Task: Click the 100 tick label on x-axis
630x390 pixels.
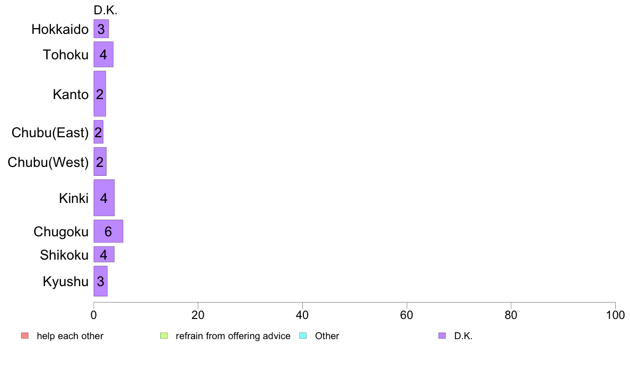Action: (x=615, y=315)
